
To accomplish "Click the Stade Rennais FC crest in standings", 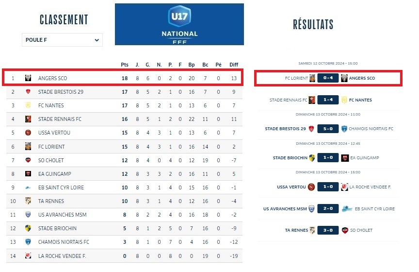I will click(28, 119).
